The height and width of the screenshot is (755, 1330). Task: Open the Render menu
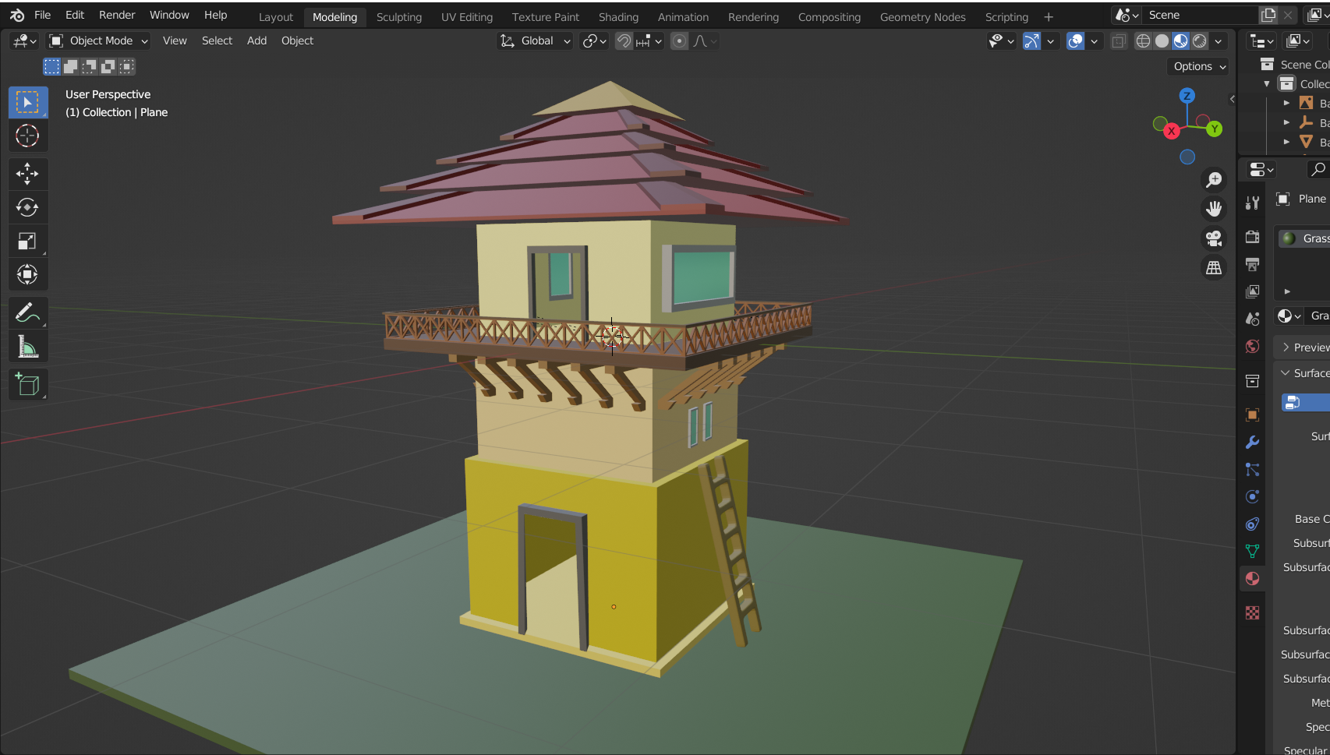pyautogui.click(x=117, y=15)
